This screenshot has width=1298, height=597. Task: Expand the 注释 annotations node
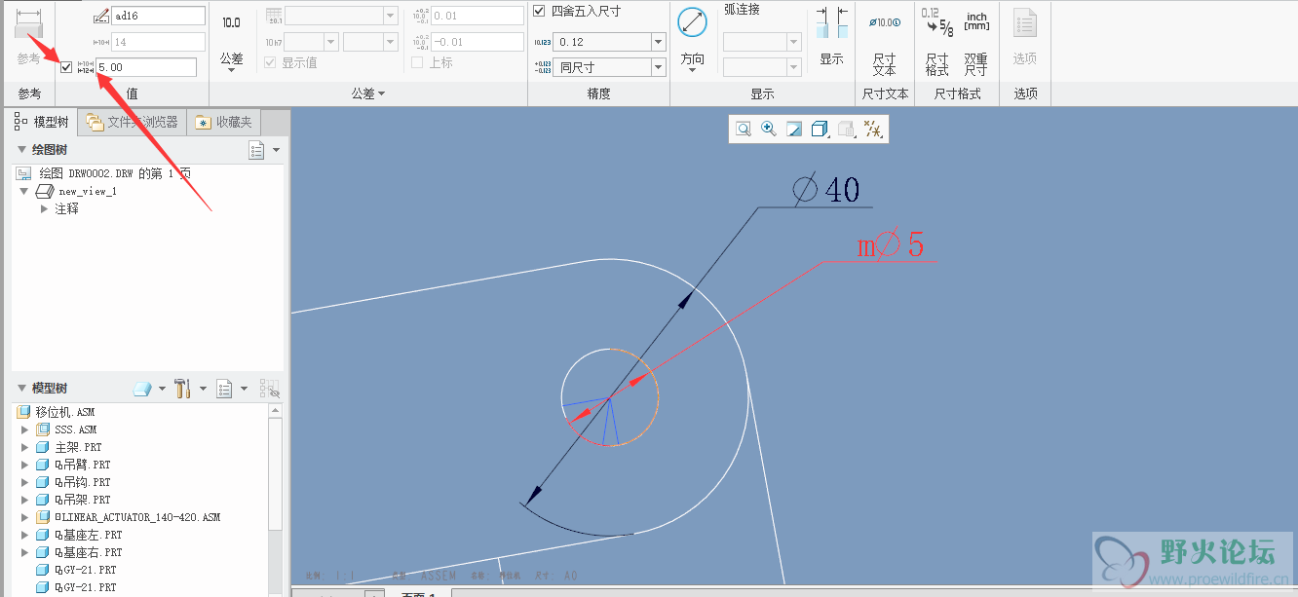click(x=44, y=208)
